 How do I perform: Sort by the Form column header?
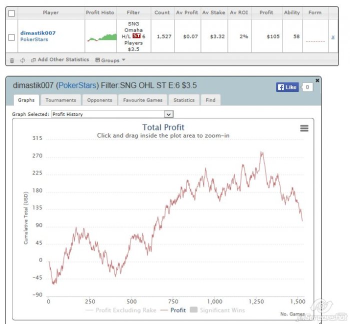pos(315,12)
